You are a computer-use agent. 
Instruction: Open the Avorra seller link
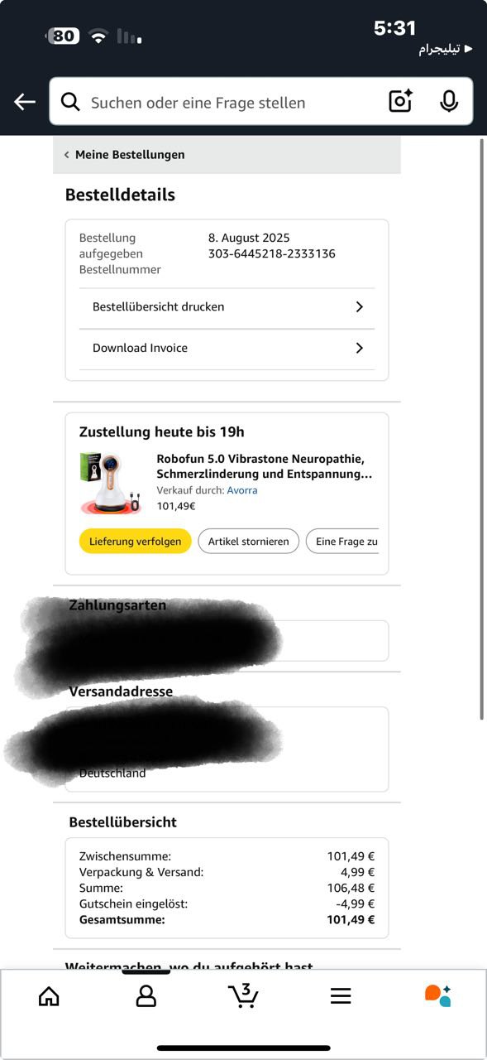tap(242, 490)
